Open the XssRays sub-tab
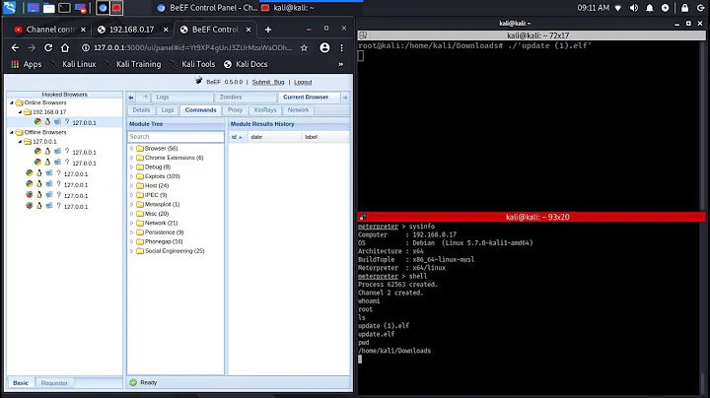This screenshot has height=398, width=710. [x=265, y=110]
